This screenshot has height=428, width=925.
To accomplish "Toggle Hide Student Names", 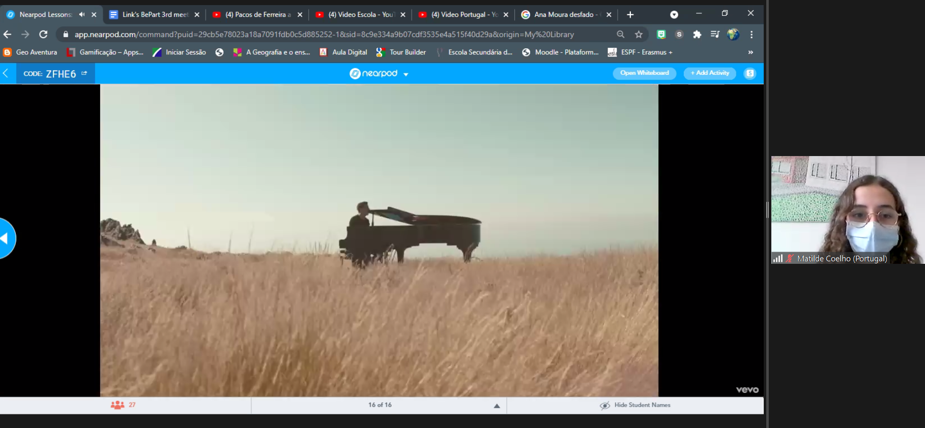I will 635,405.
